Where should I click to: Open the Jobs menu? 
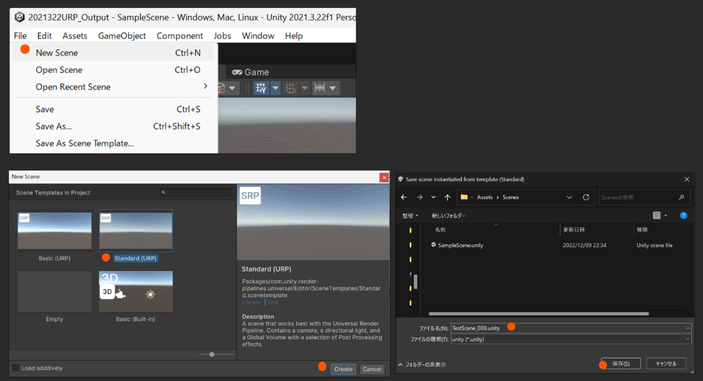tap(222, 36)
